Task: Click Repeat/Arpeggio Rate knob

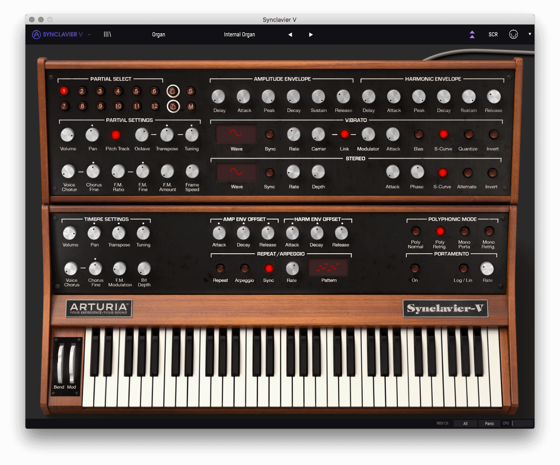Action: pyautogui.click(x=292, y=269)
